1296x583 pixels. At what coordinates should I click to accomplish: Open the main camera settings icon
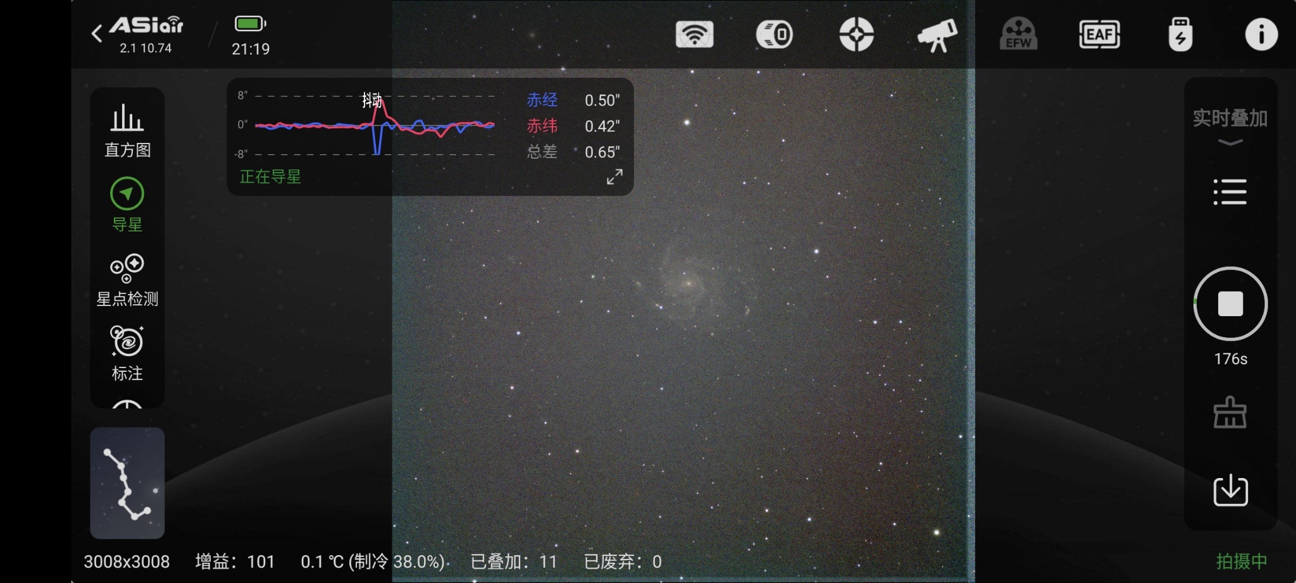point(775,34)
